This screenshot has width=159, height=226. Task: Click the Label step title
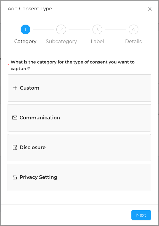[97, 42]
